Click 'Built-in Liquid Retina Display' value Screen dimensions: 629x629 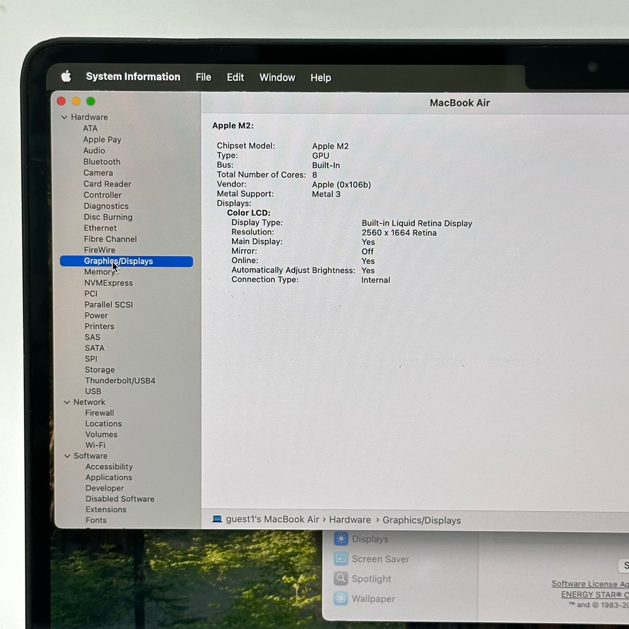click(x=417, y=223)
